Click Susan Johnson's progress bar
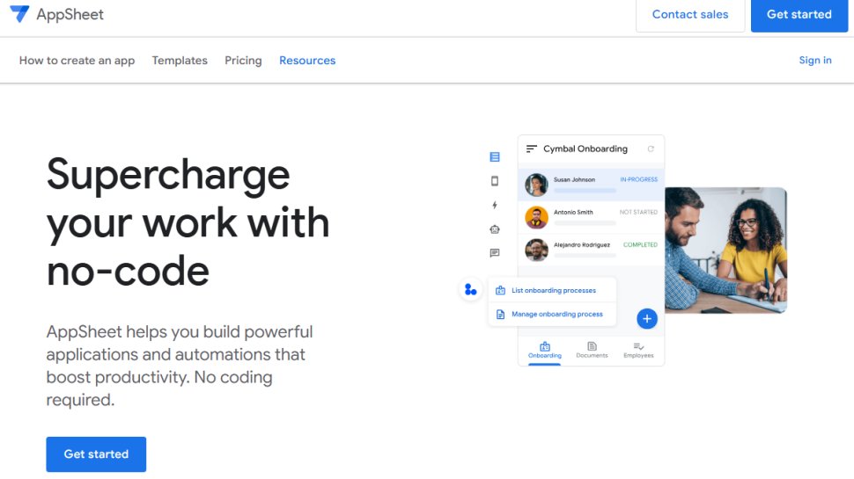Image resolution: width=854 pixels, height=479 pixels. pos(585,191)
